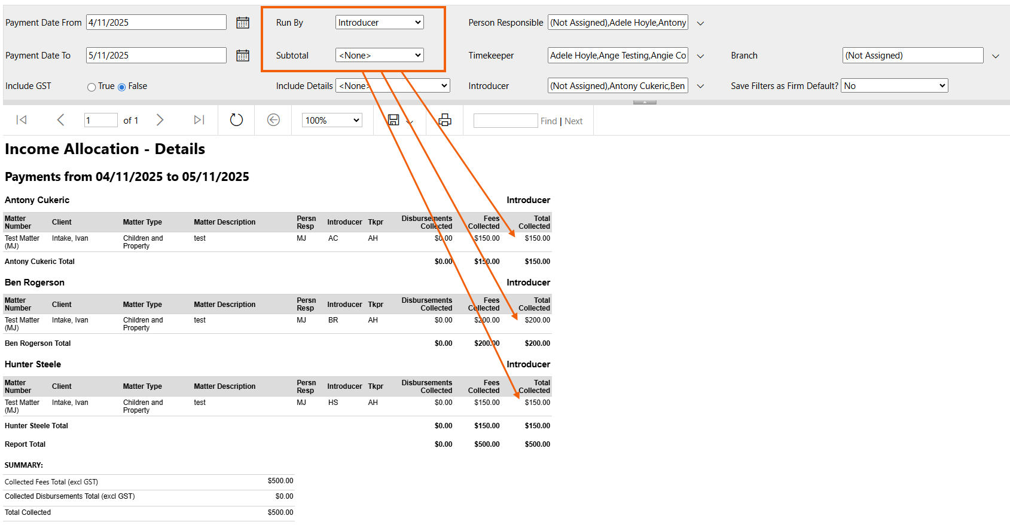Set Include GST to False

click(122, 87)
